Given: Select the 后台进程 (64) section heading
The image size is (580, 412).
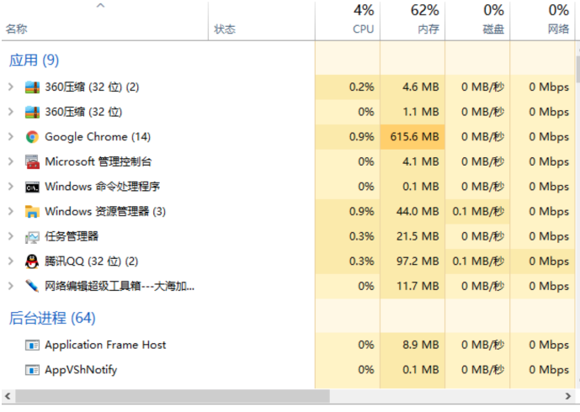Looking at the screenshot, I should (52, 318).
